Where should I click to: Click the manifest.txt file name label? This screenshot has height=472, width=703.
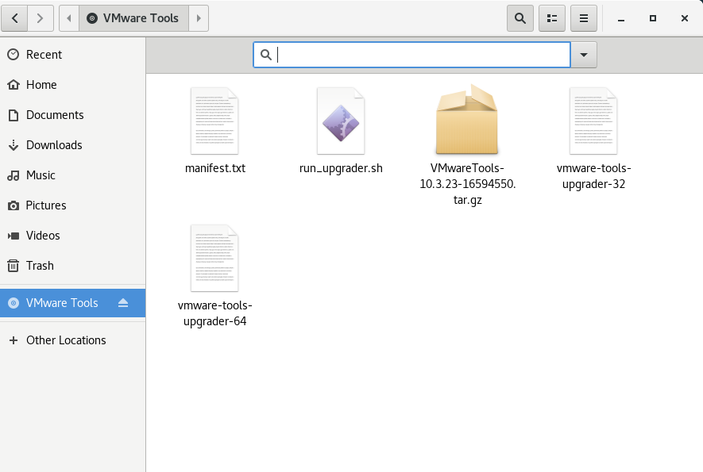point(215,168)
